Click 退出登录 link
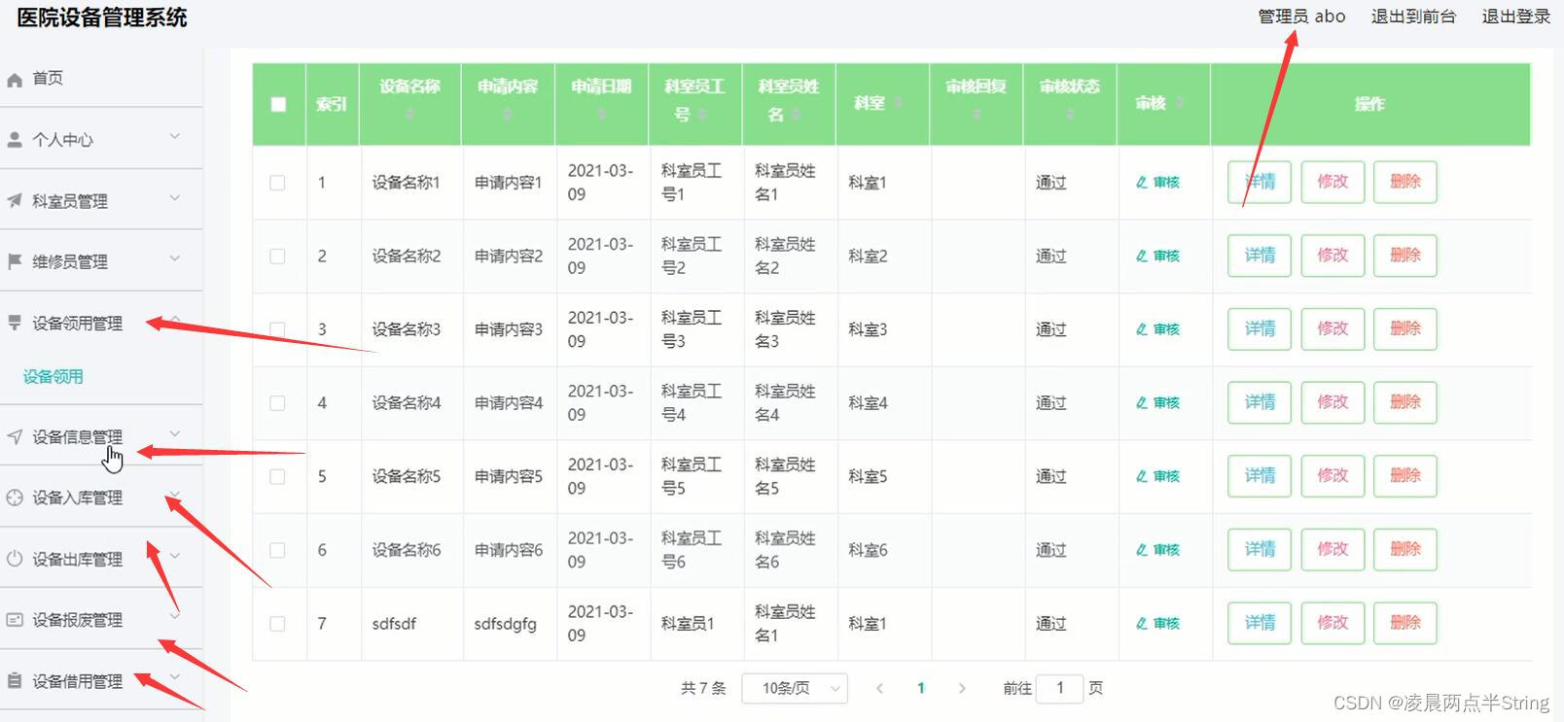 tap(1515, 17)
